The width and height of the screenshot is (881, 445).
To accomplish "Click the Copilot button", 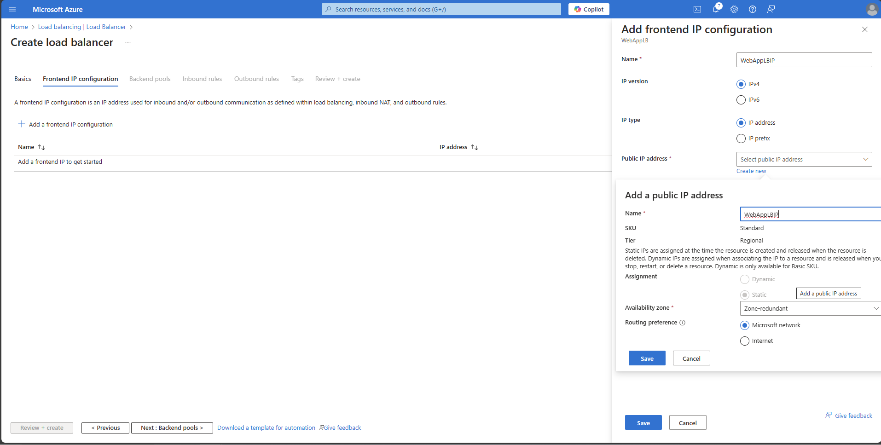I will [x=589, y=9].
